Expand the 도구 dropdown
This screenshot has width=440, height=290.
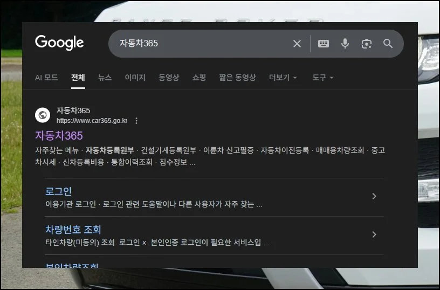322,78
